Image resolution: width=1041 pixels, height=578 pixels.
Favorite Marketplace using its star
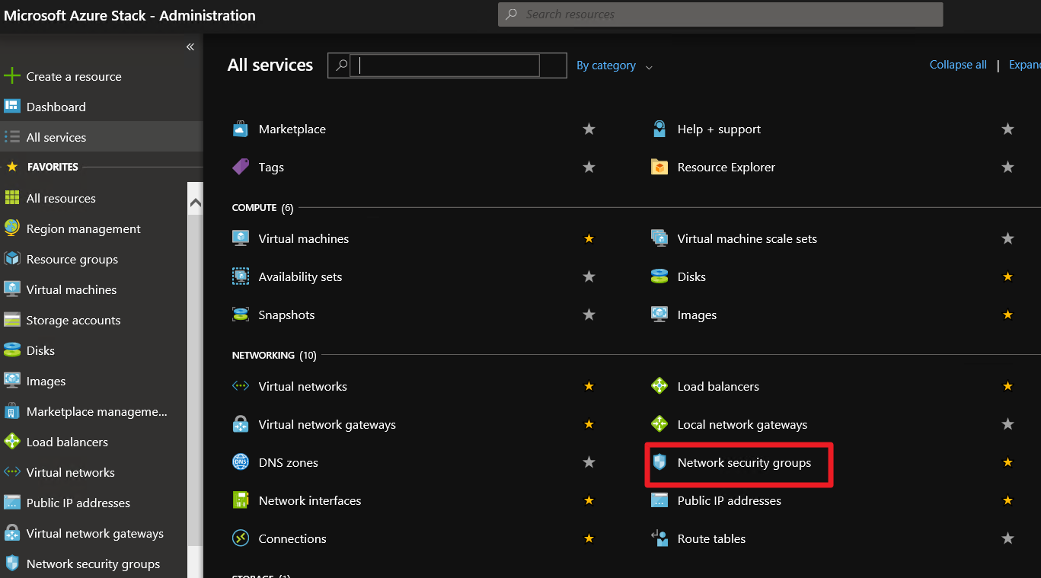(589, 129)
